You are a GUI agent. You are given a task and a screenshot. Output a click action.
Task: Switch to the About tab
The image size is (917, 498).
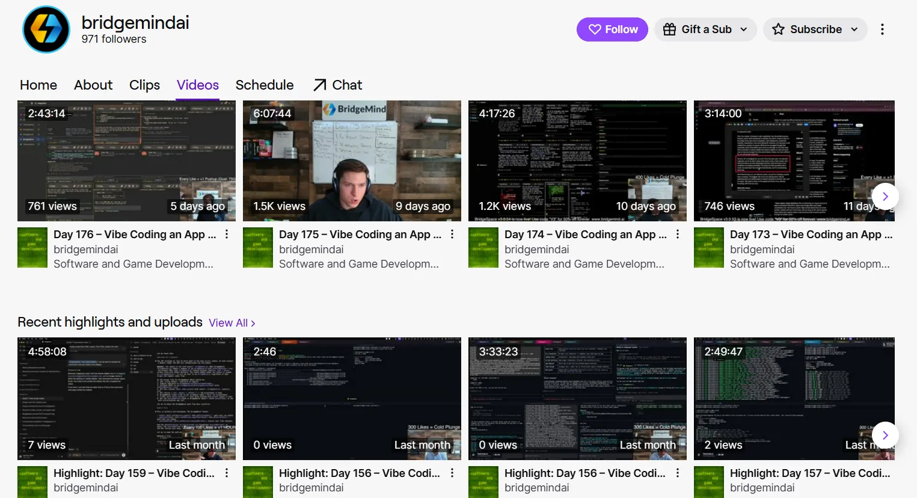click(x=93, y=85)
